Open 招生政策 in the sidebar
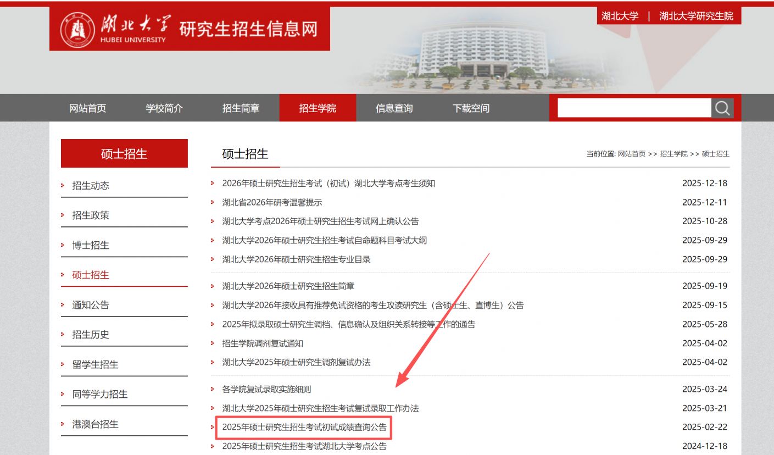Screen dimensions: 774x455 click(x=91, y=215)
